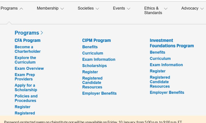
Task: Open CIPM Exam Information link
Action: point(99,59)
